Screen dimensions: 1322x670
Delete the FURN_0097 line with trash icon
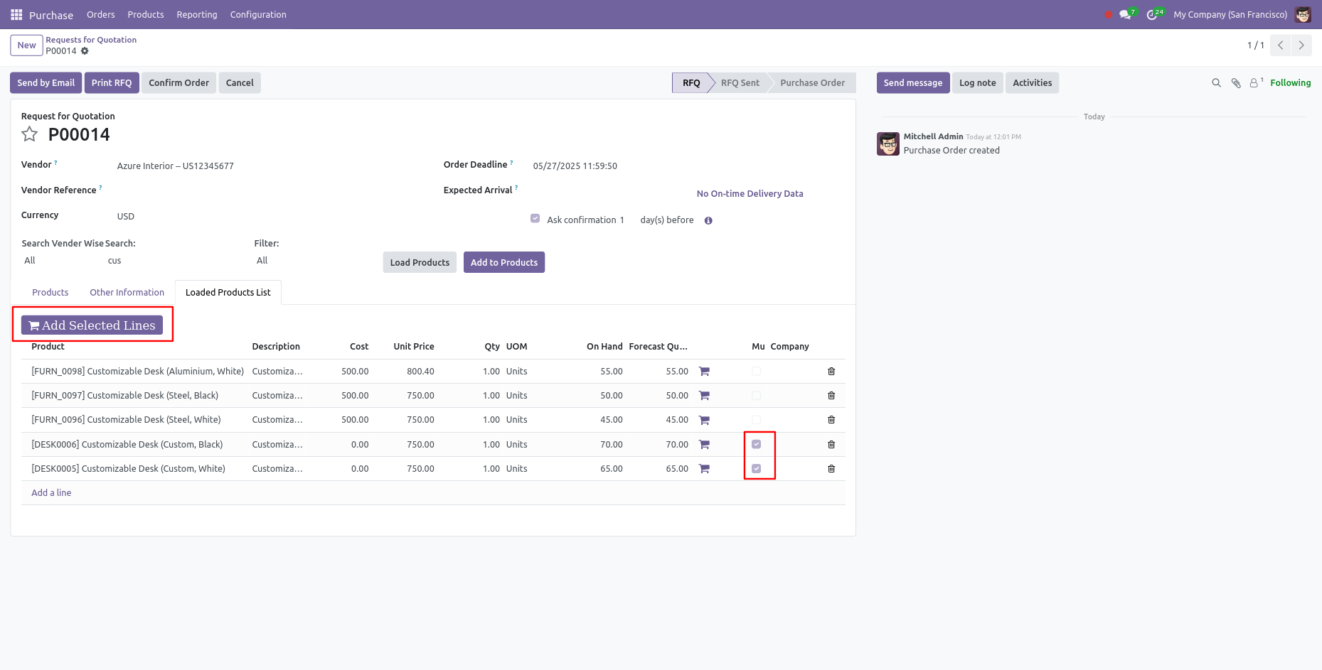pos(831,396)
